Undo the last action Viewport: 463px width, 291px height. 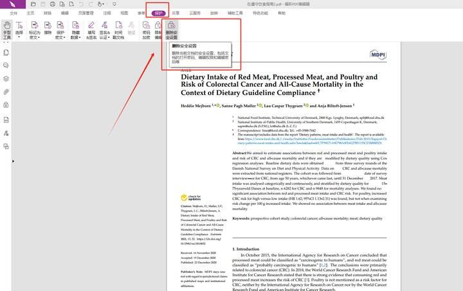pyautogui.click(x=81, y=4)
